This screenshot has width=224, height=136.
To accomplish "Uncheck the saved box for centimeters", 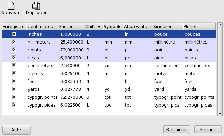I will 14,65.
